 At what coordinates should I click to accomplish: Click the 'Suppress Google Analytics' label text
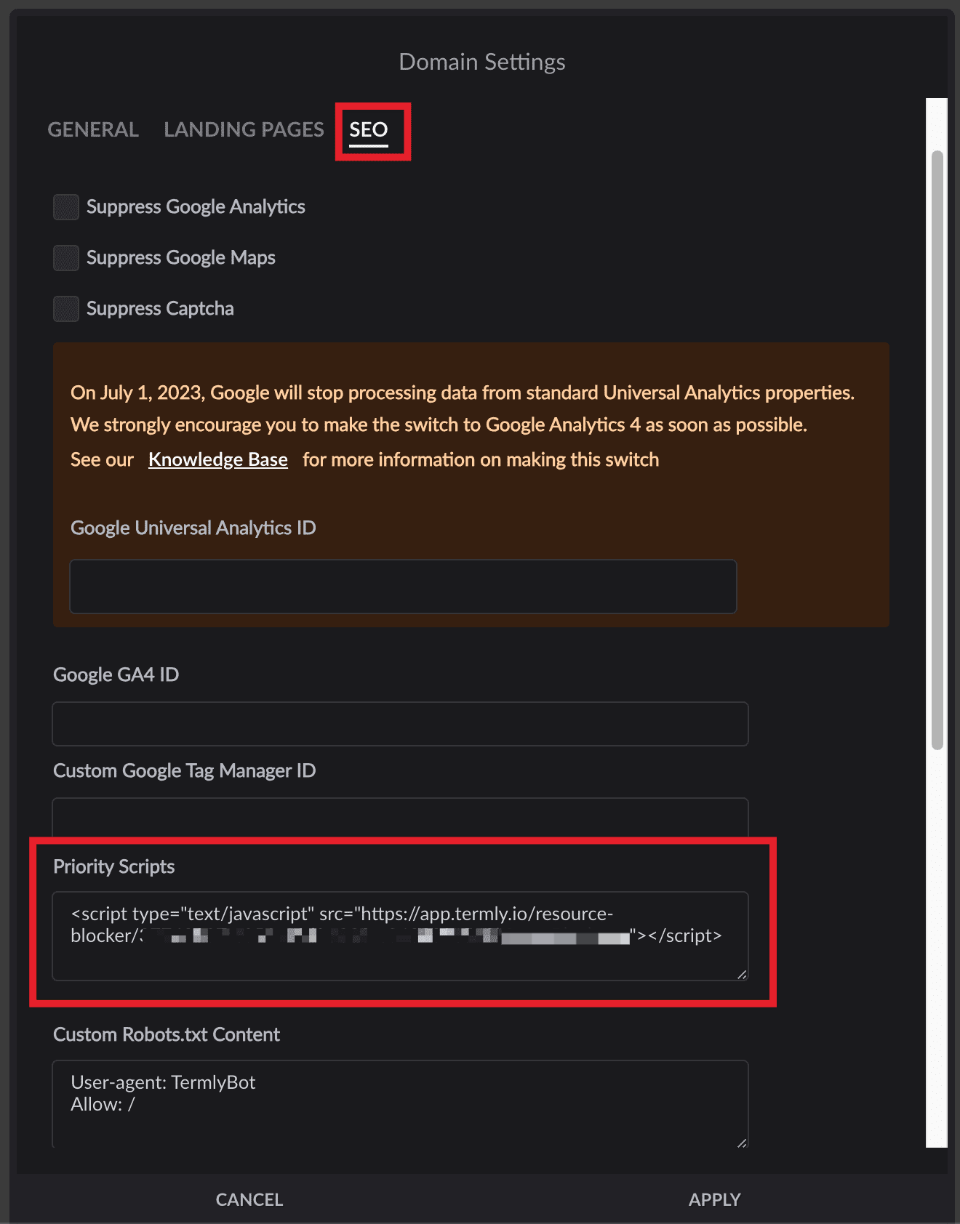click(196, 207)
